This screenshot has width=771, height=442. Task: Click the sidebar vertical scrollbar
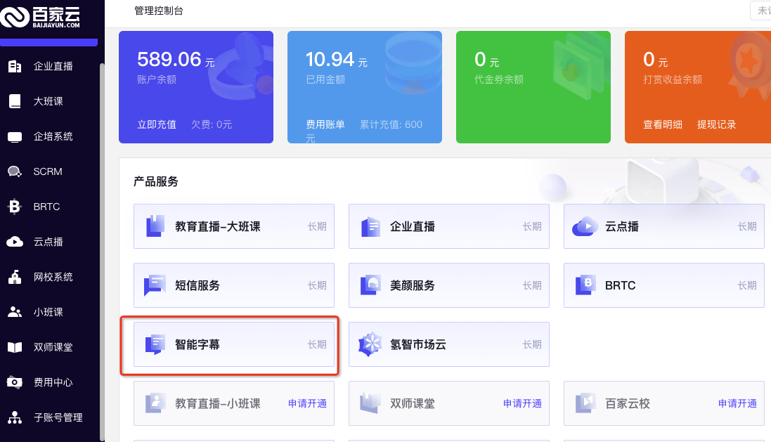(102, 252)
